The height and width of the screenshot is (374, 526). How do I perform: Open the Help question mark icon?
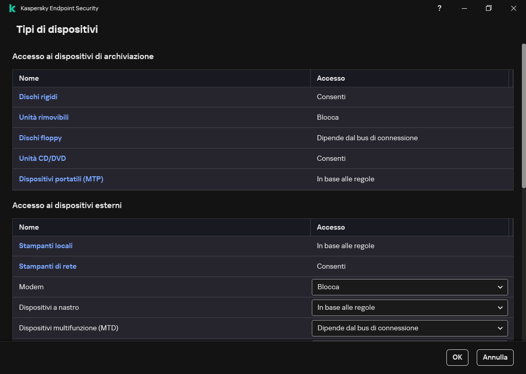(x=439, y=8)
